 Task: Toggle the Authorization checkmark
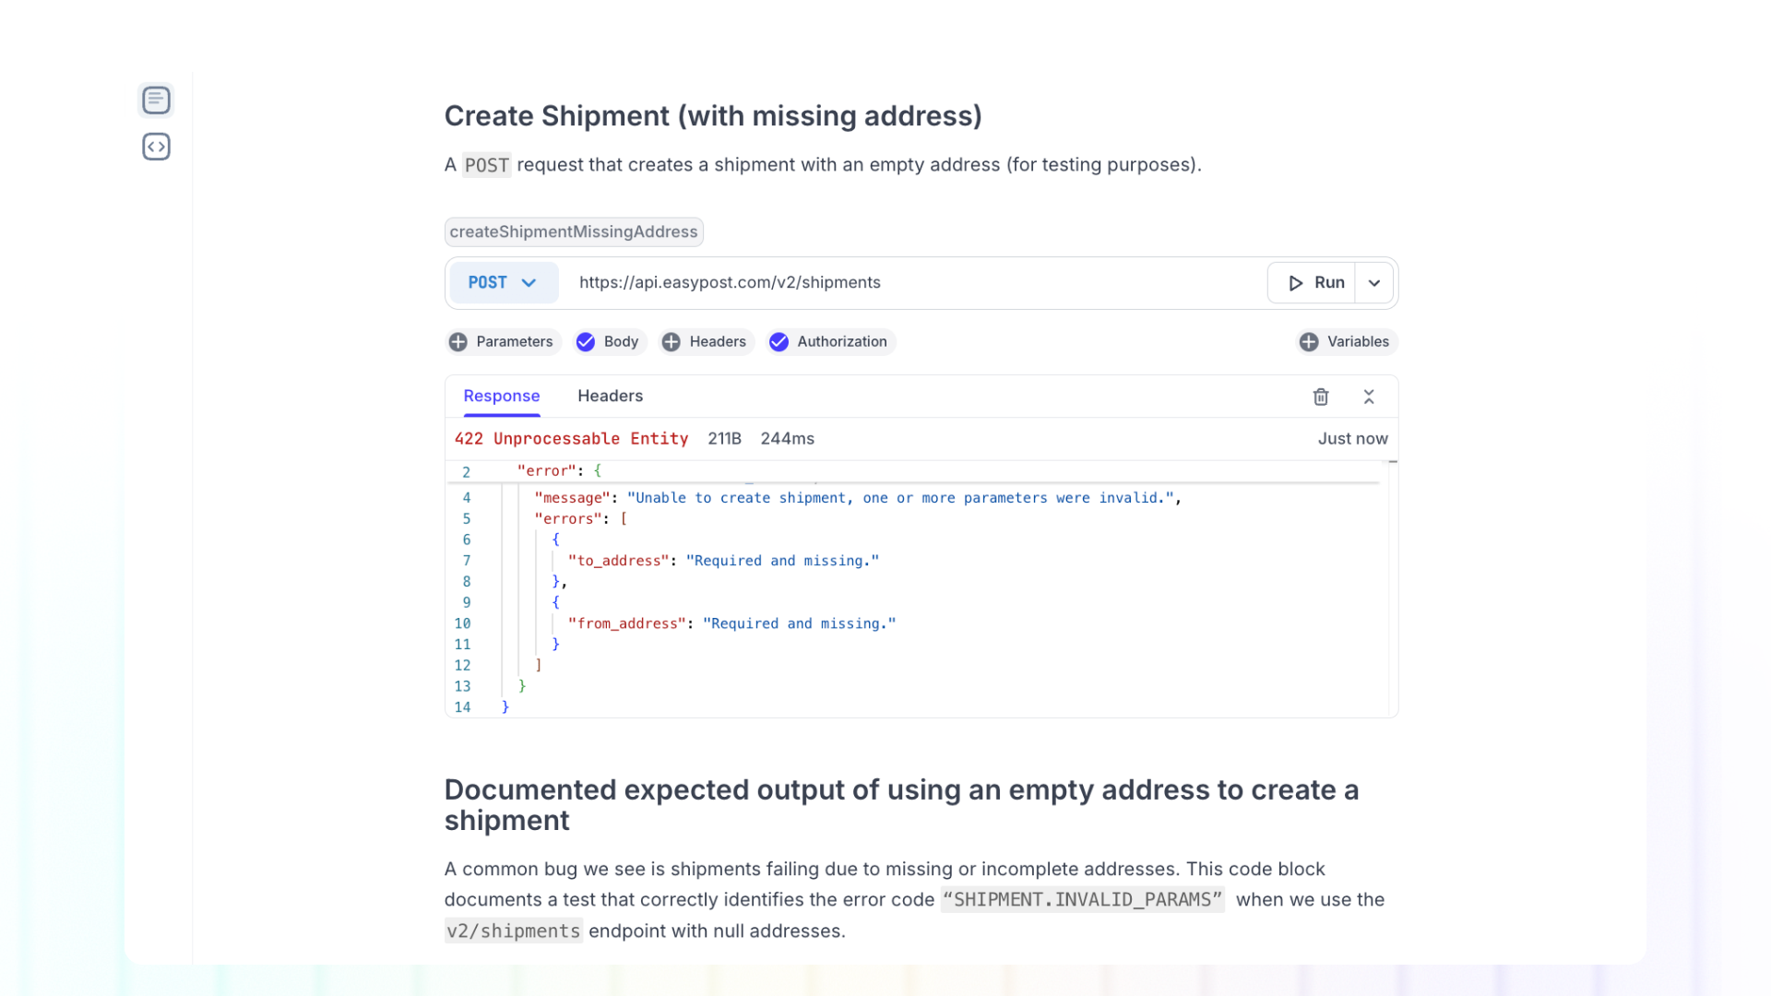tap(779, 342)
